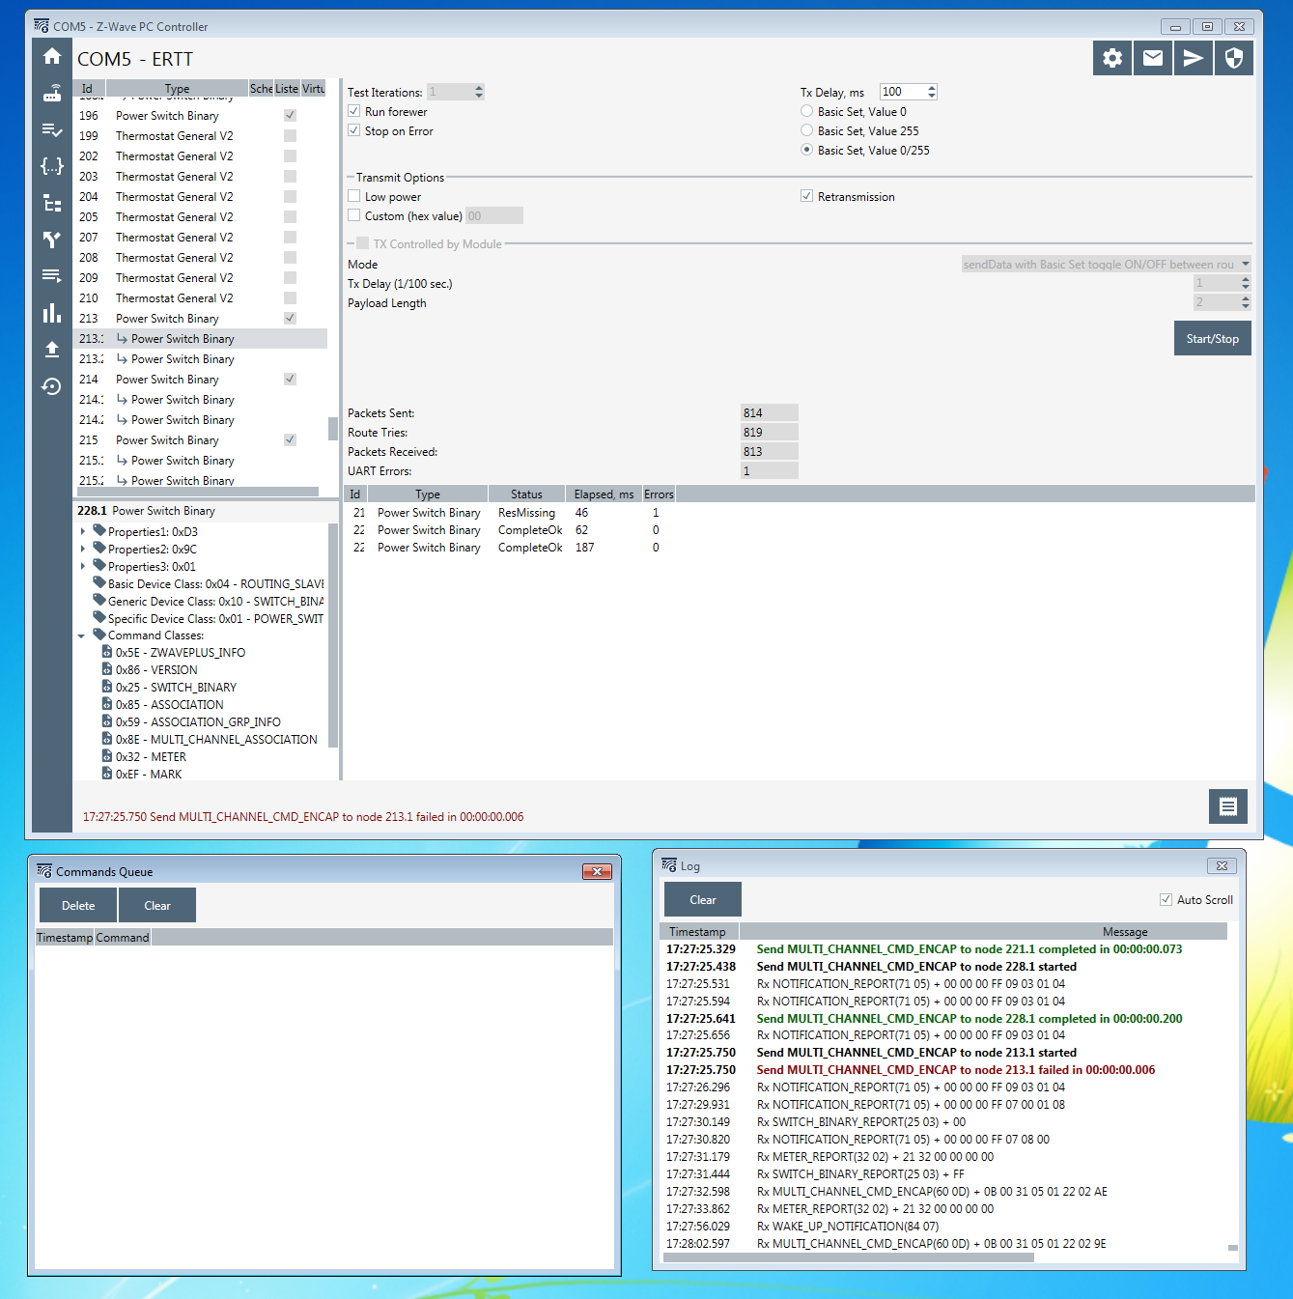The image size is (1293, 1299).
Task: Close the Log window
Action: click(x=1222, y=865)
